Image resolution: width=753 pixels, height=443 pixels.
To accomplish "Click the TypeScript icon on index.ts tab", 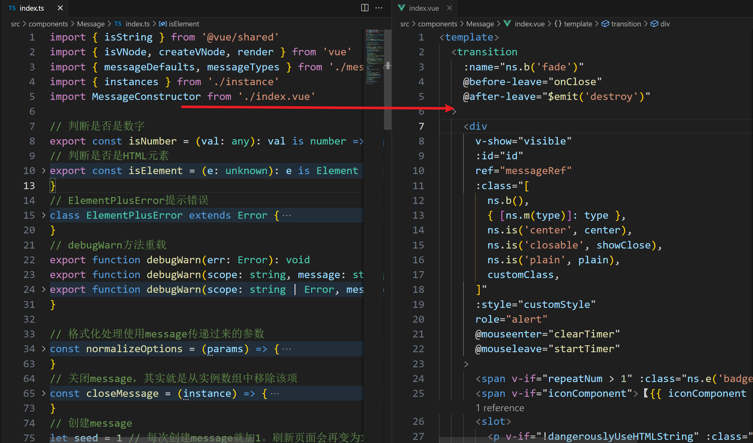I will 12,8.
